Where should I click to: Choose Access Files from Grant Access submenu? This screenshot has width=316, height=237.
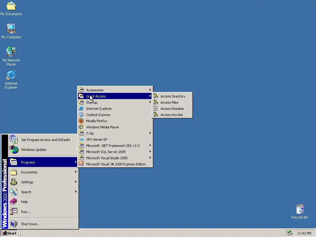[172, 102]
